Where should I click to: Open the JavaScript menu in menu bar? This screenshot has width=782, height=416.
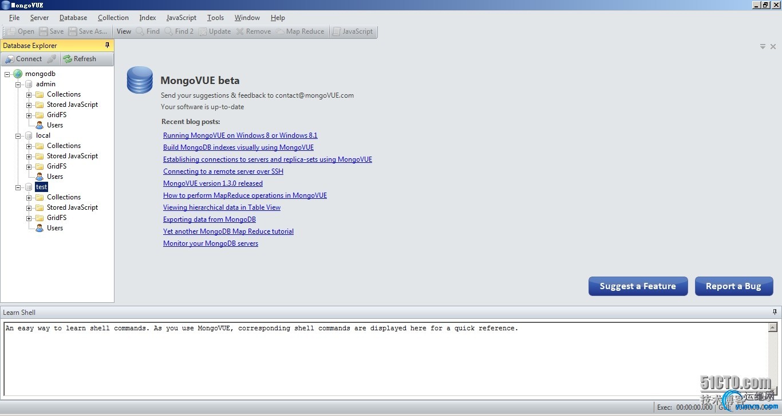(x=181, y=18)
